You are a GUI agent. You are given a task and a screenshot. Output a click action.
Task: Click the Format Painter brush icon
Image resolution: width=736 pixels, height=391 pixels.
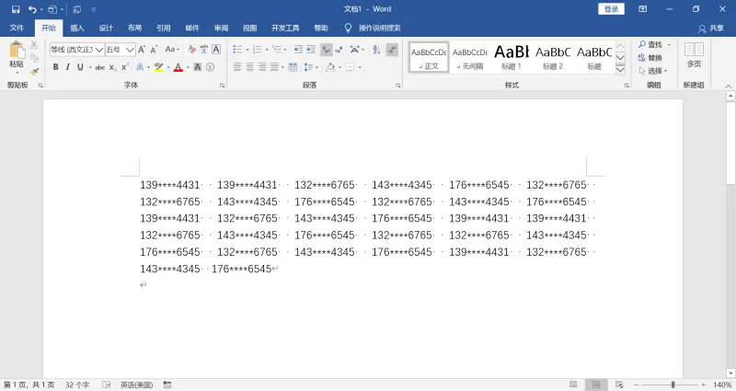click(x=34, y=72)
